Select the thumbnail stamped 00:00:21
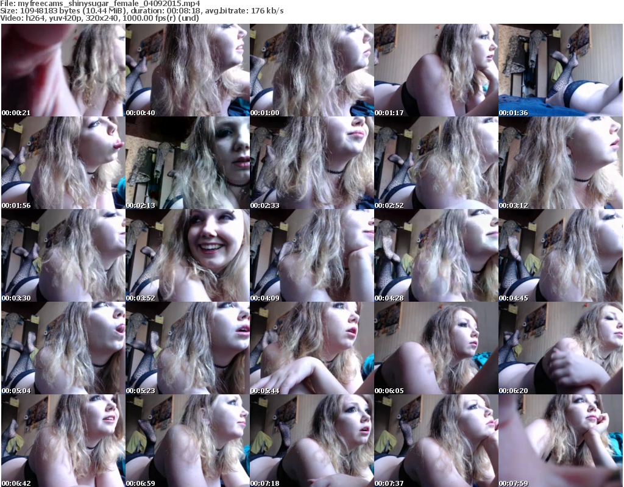 (x=63, y=70)
